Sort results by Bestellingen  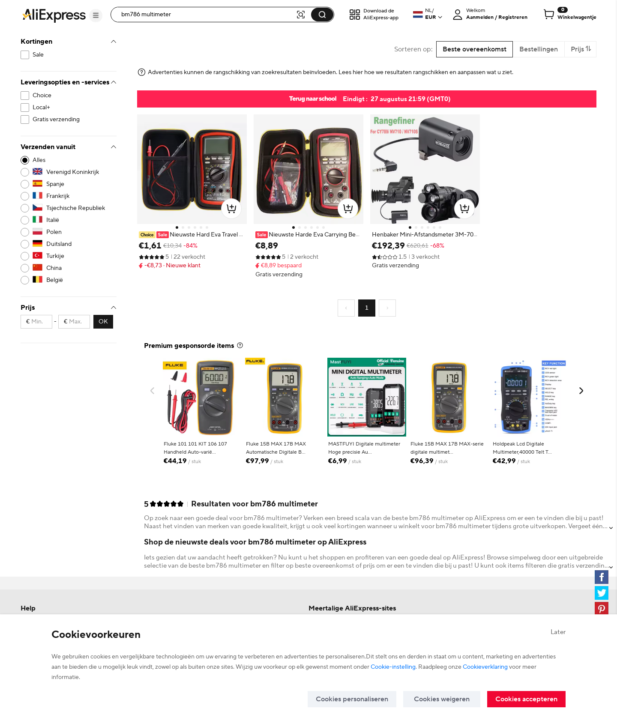pyautogui.click(x=539, y=49)
